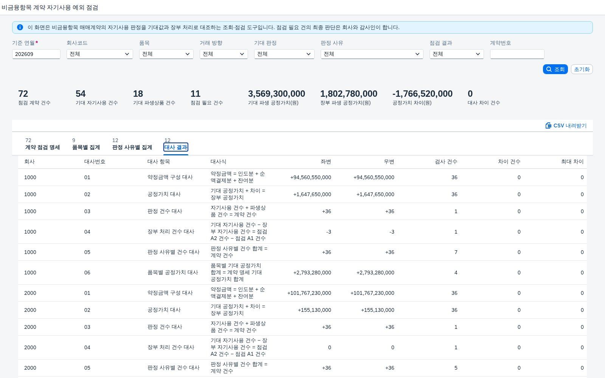Select the row 1000 약정금액 구성 대사
The width and height of the screenshot is (605, 378).
tap(302, 177)
